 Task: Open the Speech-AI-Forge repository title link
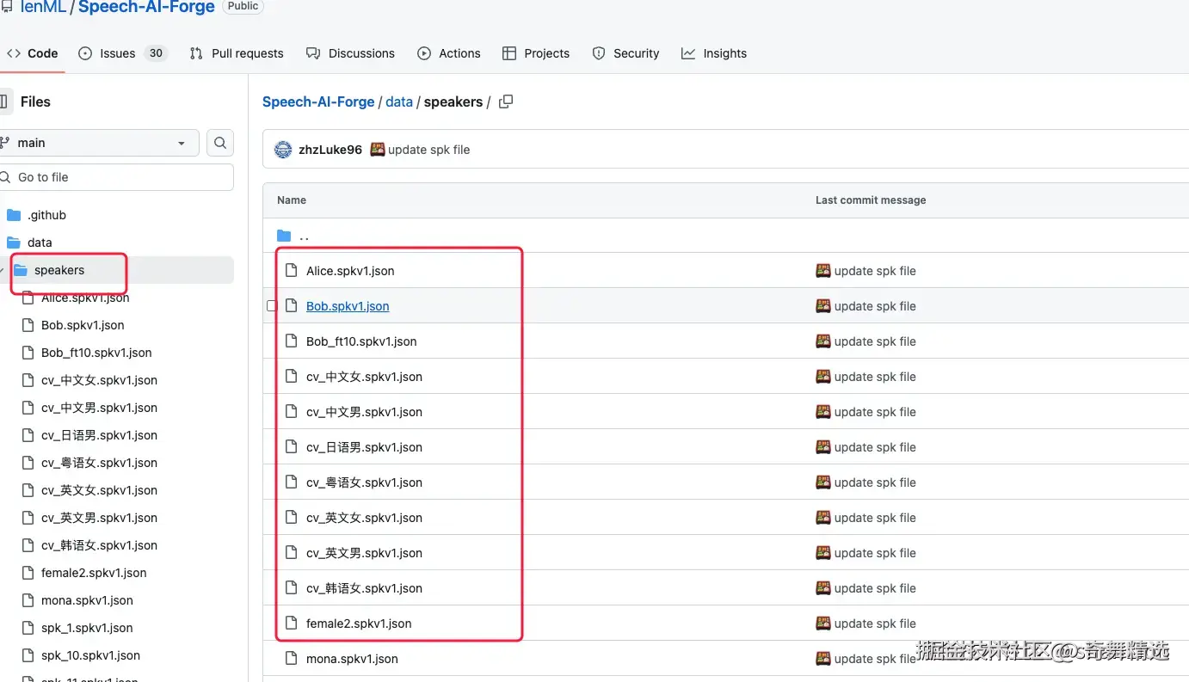(146, 7)
